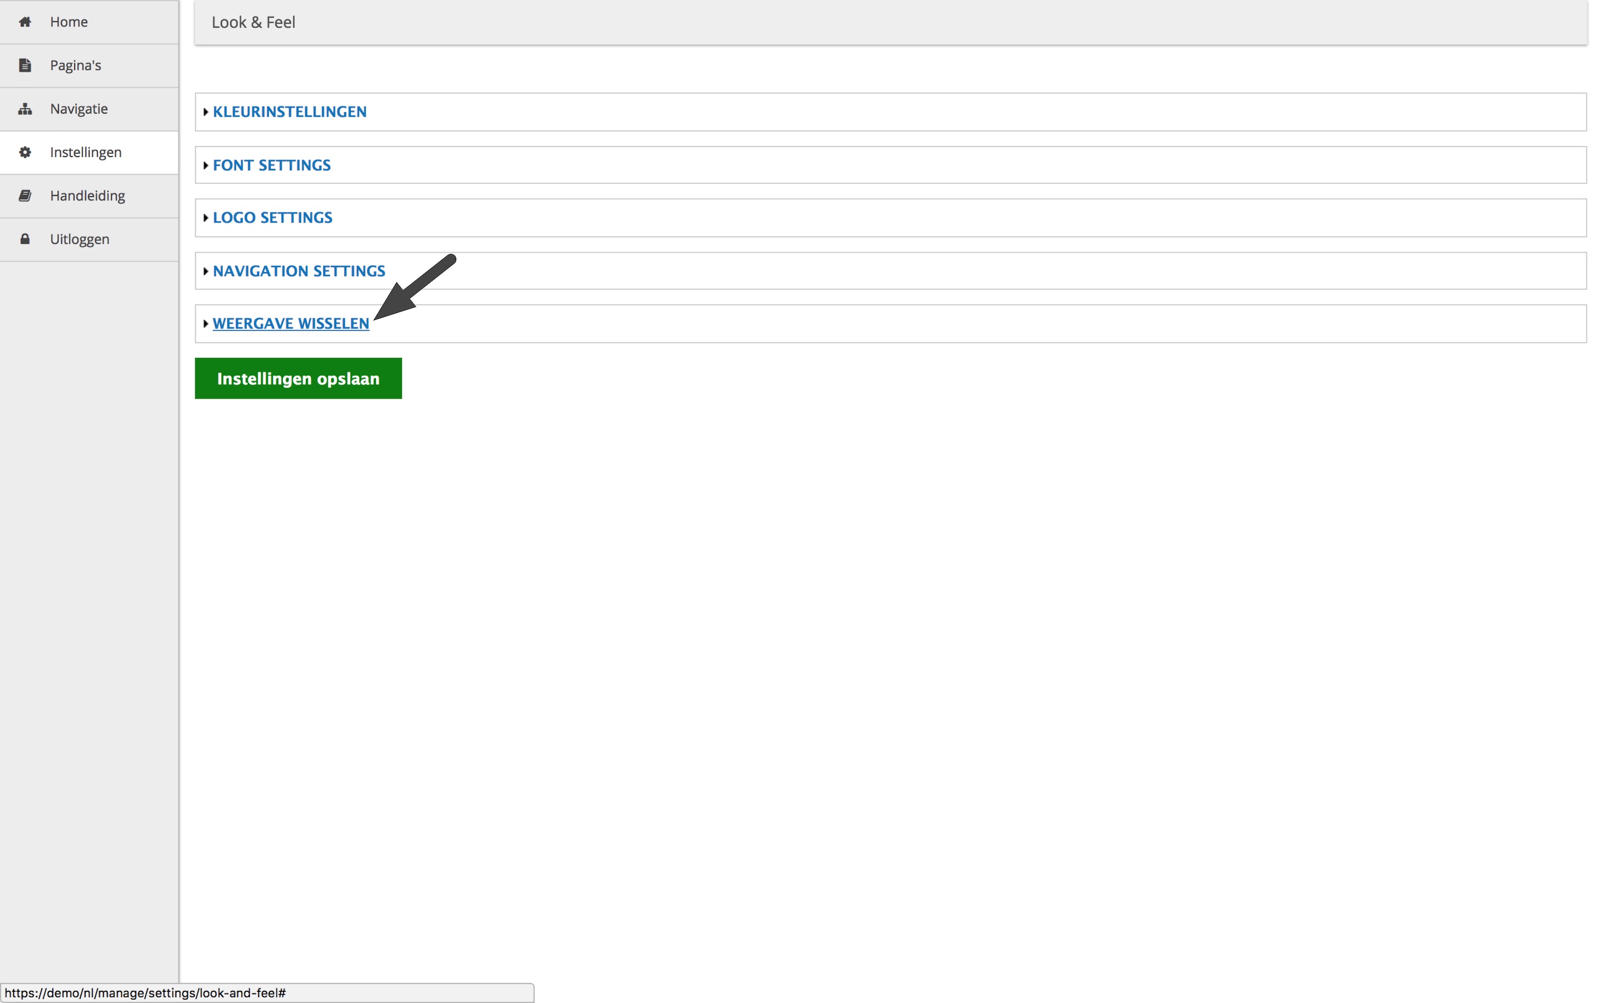1604x1003 pixels.
Task: Save with the Instellingen opslaan button
Action: point(298,378)
